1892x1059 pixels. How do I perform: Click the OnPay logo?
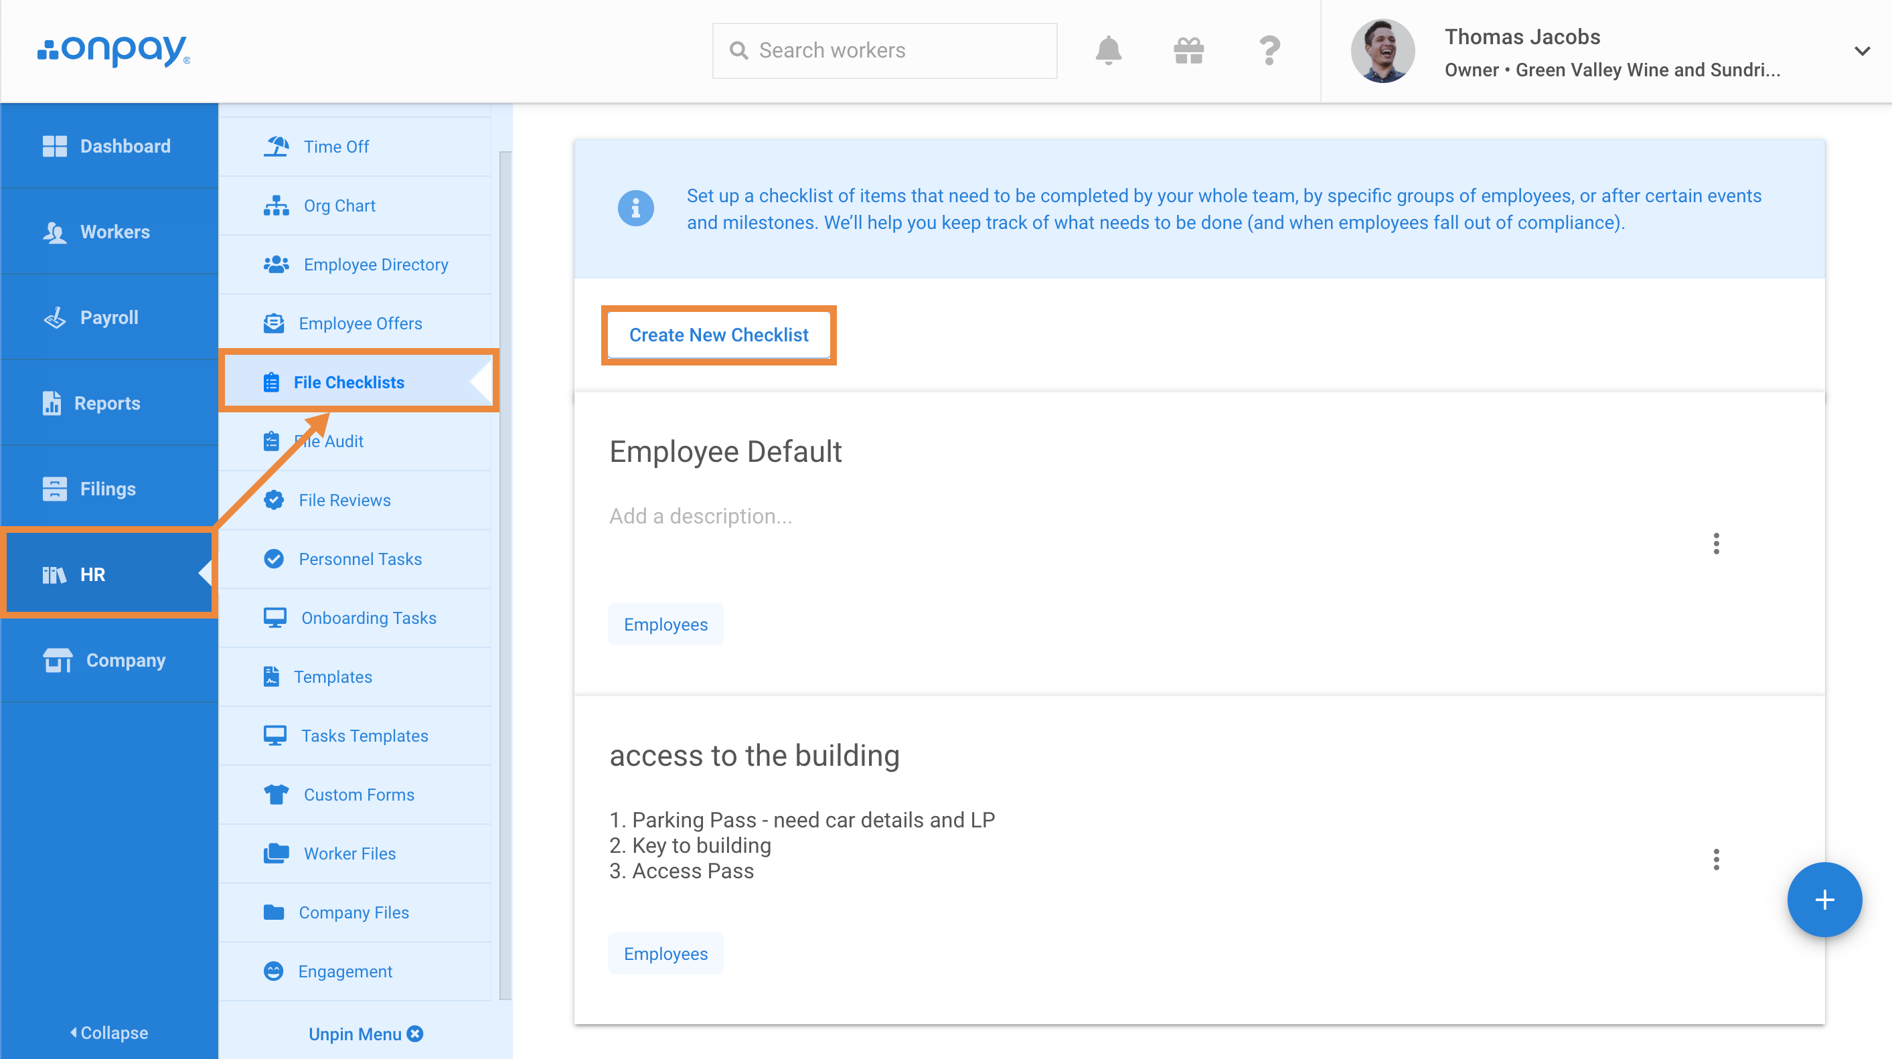113,50
